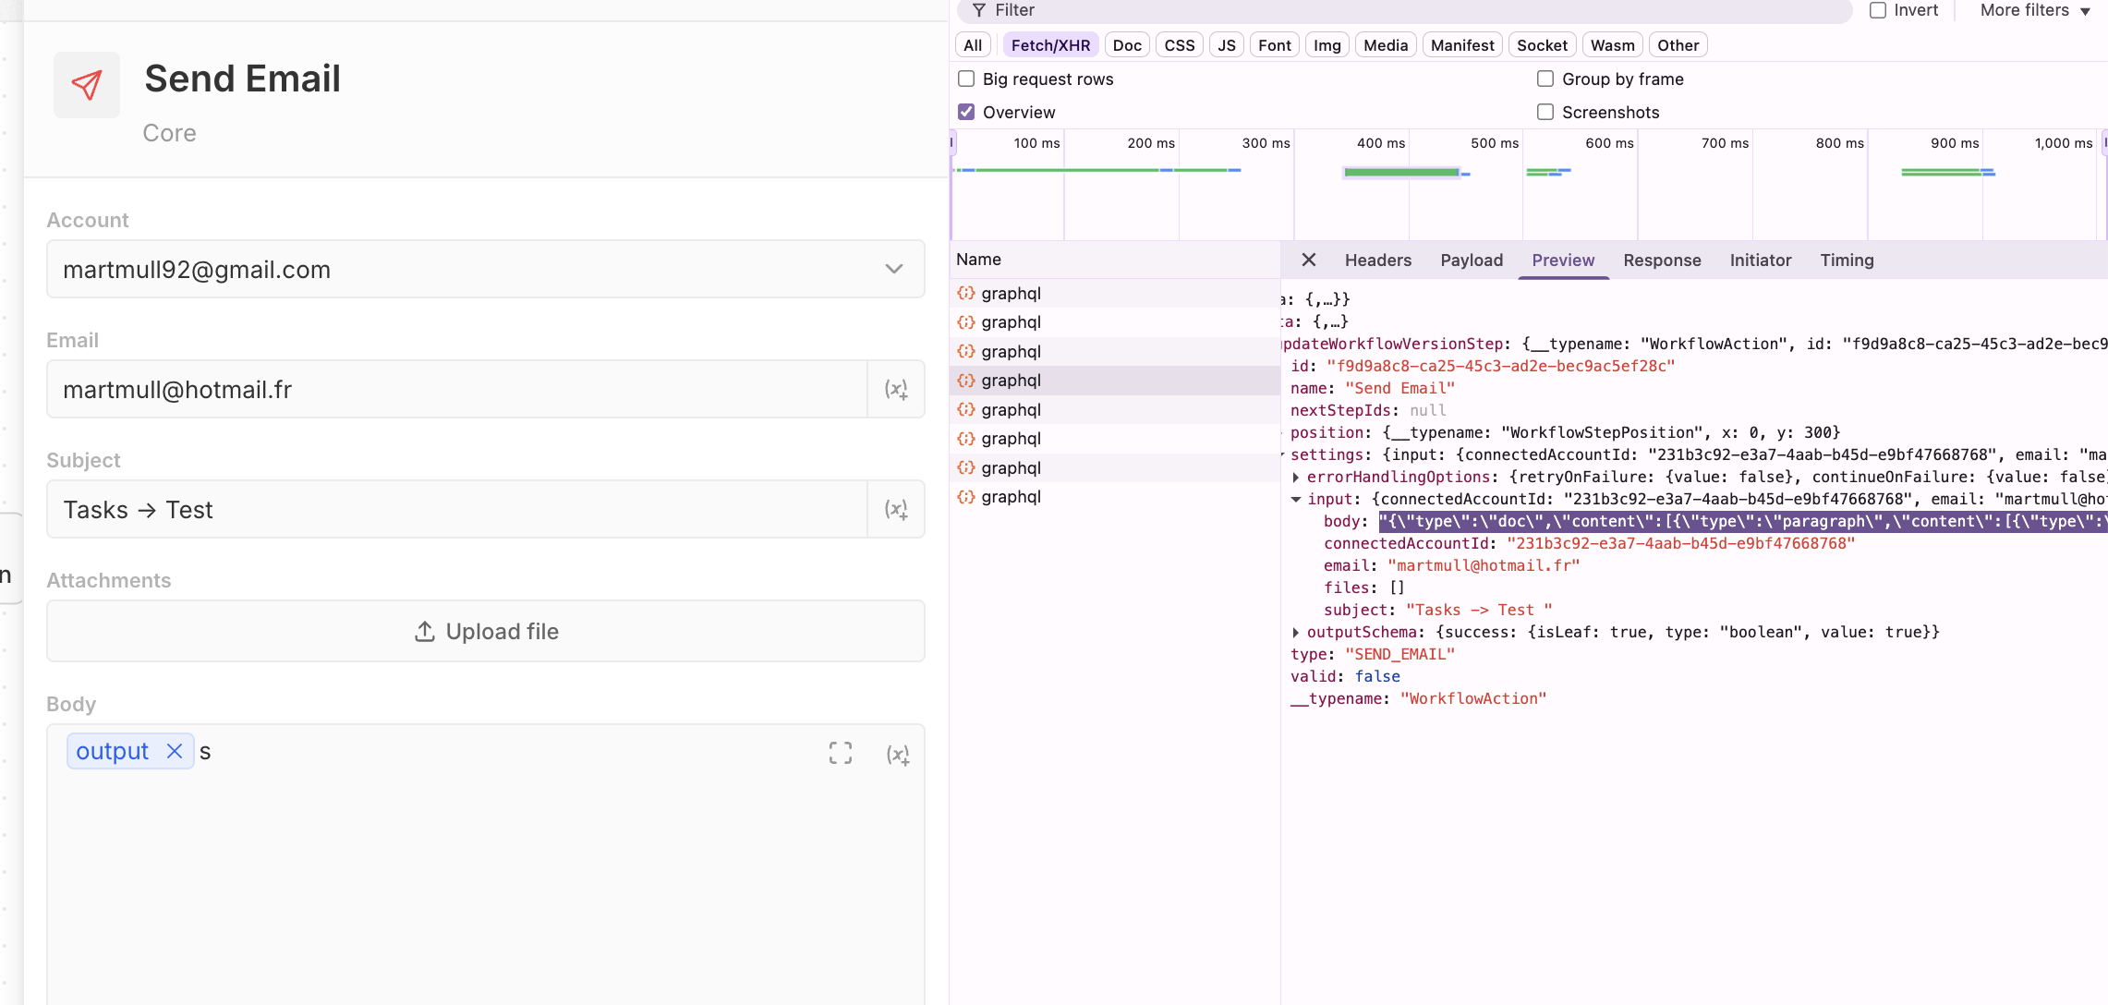Insert variable in the Email field
The height and width of the screenshot is (1005, 2108).
click(896, 389)
